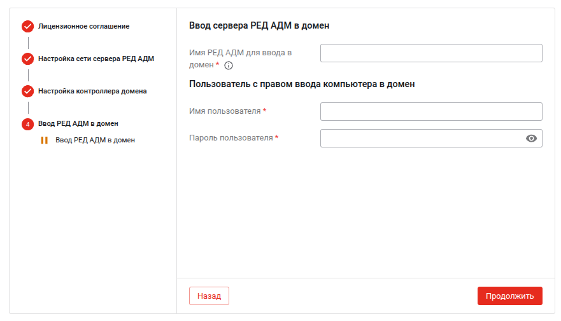Screen dimensions: 561x321
Task: Click the orange pause icon of the sub-step
Action: click(45, 140)
